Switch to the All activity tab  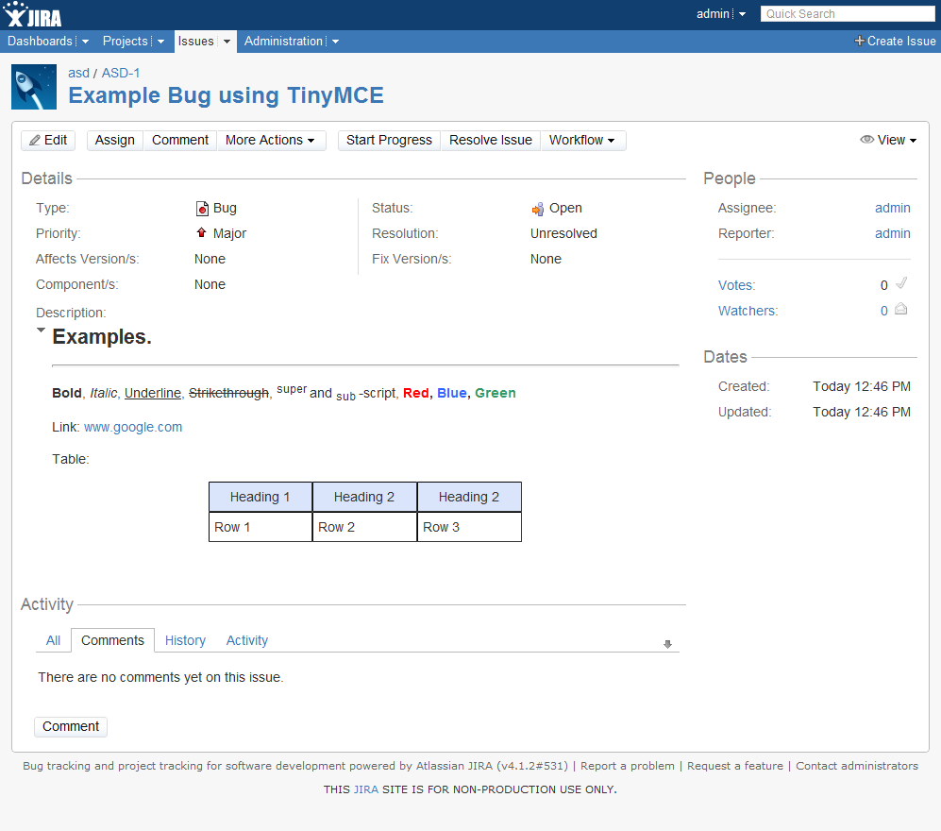(x=53, y=640)
